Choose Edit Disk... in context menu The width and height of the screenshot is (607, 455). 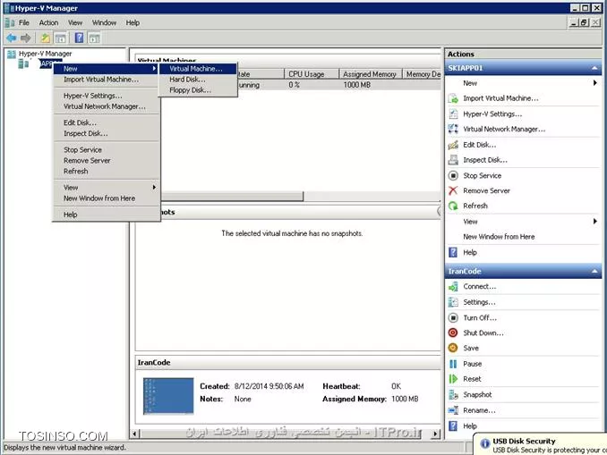106,122
